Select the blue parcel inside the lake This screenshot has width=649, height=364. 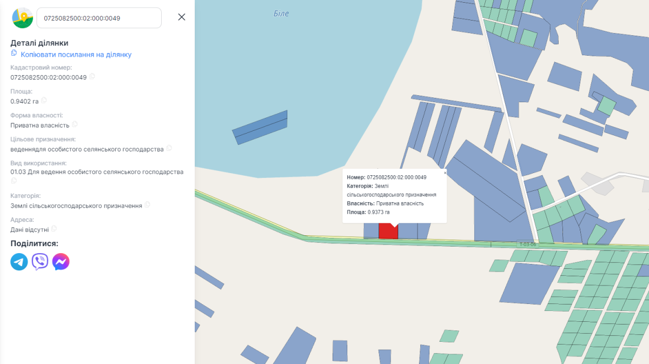point(260,128)
